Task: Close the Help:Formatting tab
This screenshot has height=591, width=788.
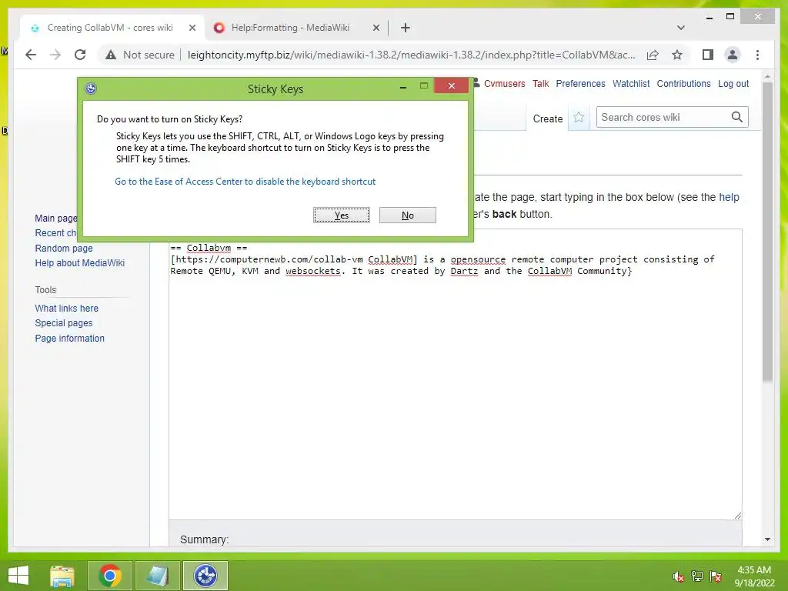Action: [376, 28]
